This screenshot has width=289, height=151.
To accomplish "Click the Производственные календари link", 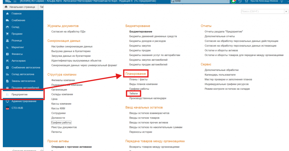I will point(148,98).
